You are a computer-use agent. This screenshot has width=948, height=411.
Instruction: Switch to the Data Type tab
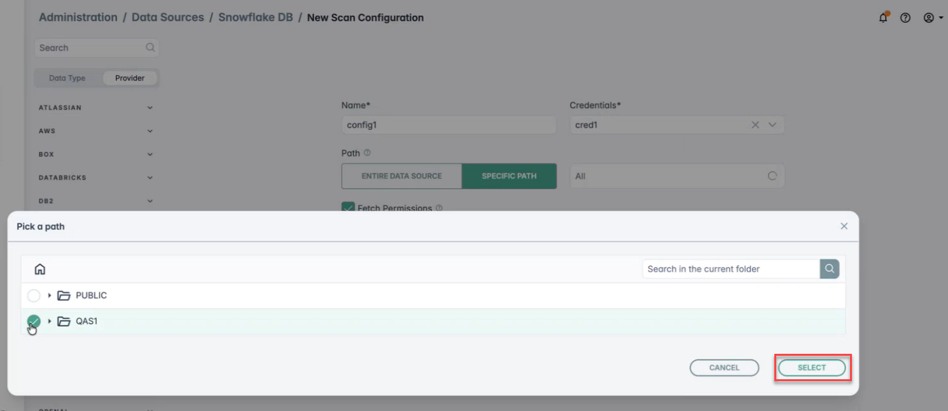click(67, 78)
